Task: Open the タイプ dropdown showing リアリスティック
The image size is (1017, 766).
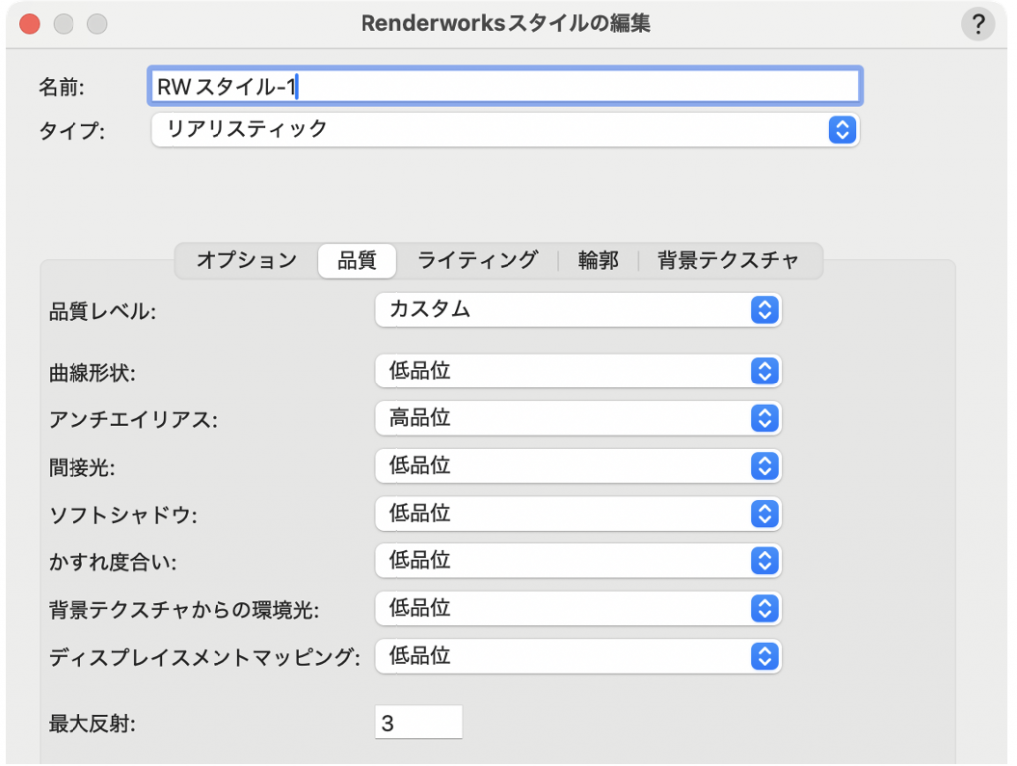Action: [x=506, y=130]
